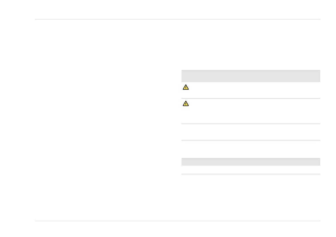Click the footer margin below the bottom rule

pyautogui.click(x=177, y=229)
